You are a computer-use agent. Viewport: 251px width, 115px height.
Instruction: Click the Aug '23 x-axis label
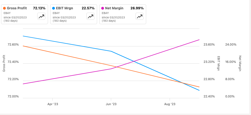pos(170,104)
